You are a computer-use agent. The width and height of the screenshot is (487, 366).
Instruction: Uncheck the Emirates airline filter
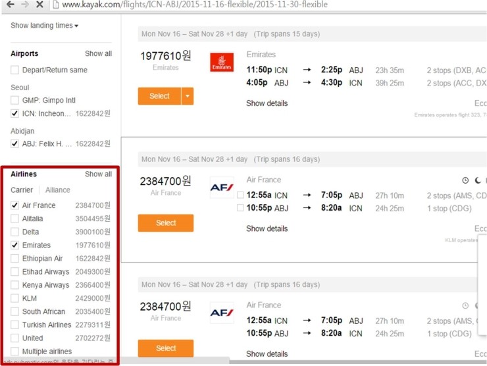(14, 245)
